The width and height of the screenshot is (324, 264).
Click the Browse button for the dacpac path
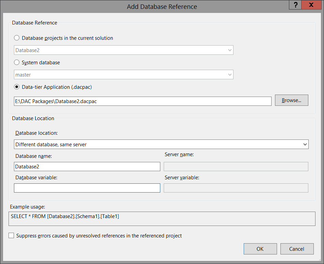(291, 100)
